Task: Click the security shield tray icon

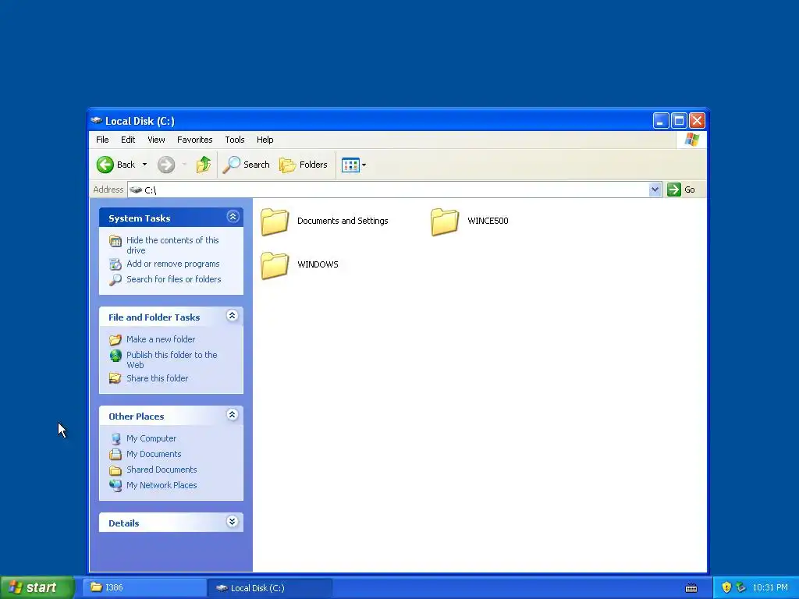Action: 726,587
